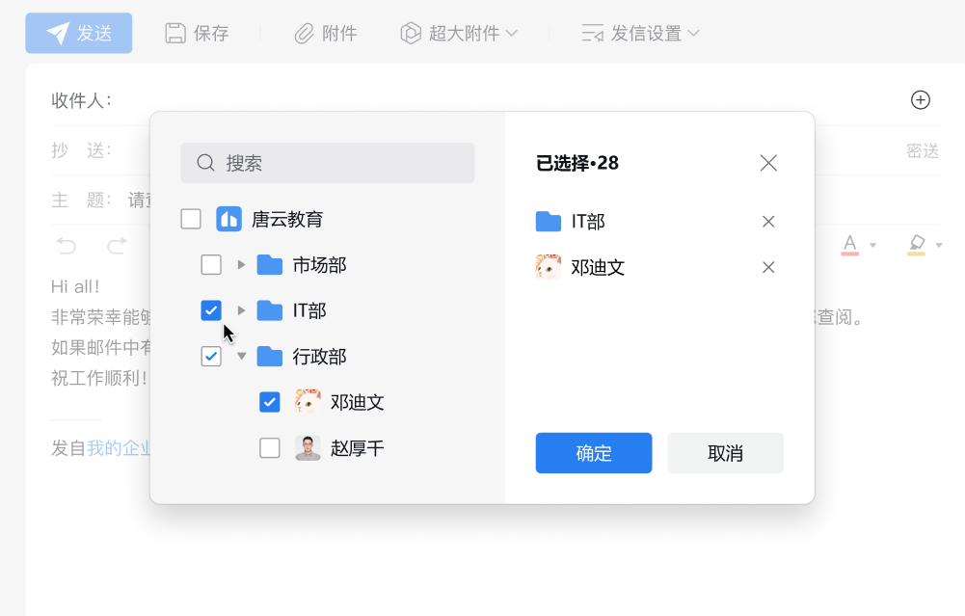Open the 超大附件 dropdown menu
The width and height of the screenshot is (965, 616).
(x=460, y=34)
